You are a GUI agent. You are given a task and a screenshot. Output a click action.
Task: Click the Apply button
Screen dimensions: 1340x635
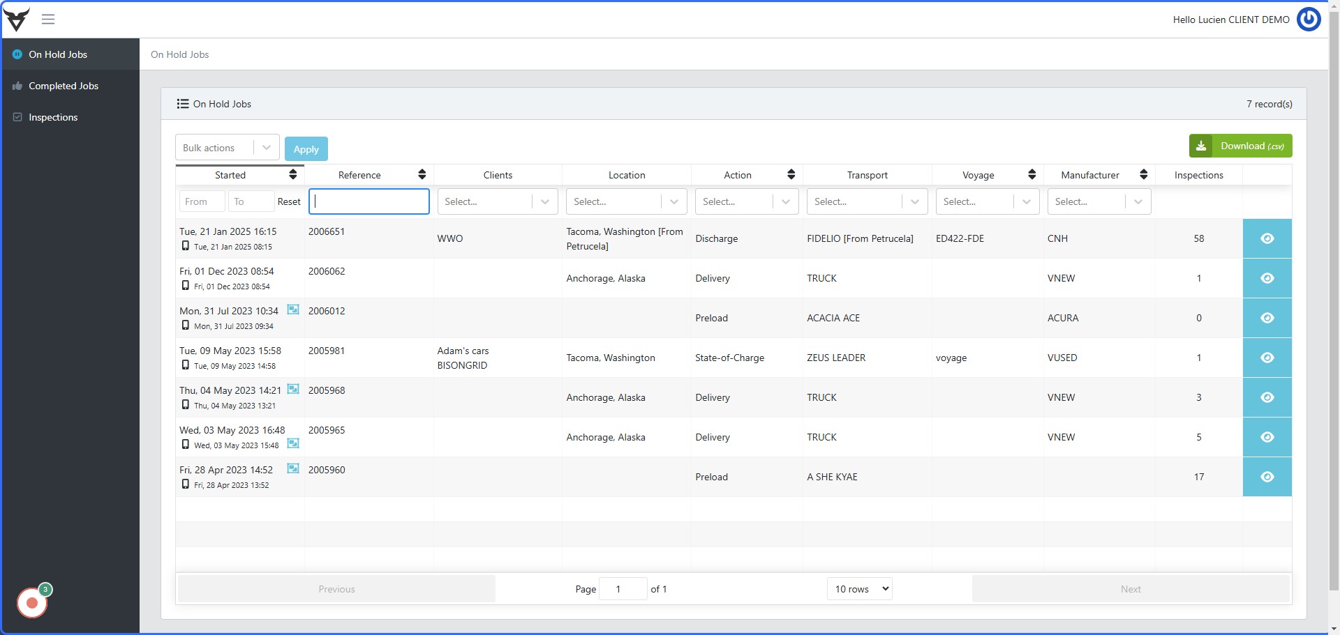[306, 148]
